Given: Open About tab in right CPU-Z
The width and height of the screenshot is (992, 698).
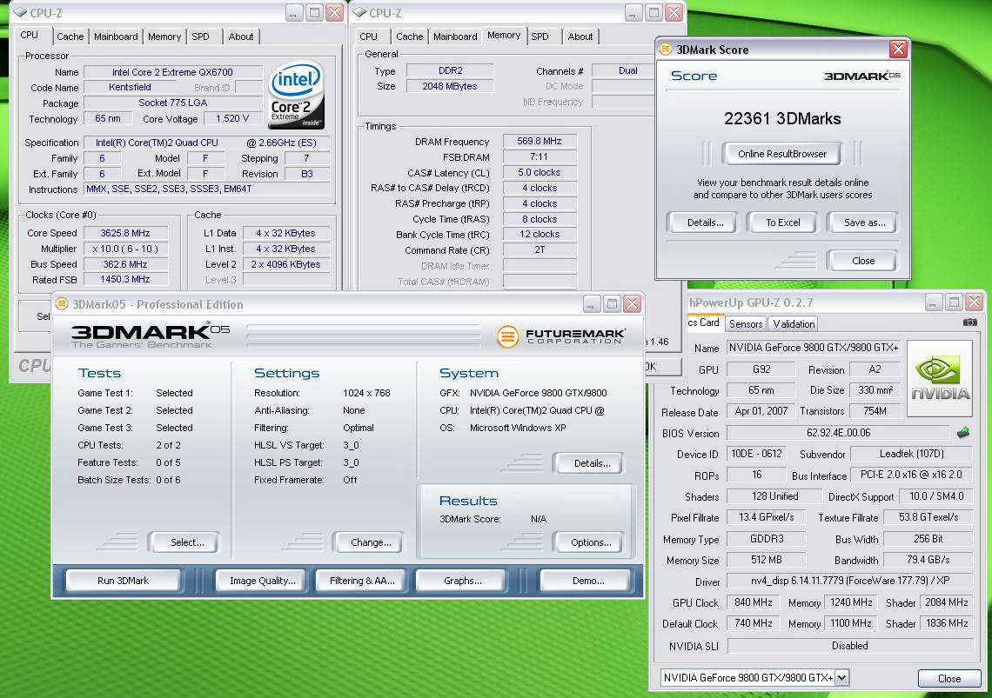Looking at the screenshot, I should [580, 37].
